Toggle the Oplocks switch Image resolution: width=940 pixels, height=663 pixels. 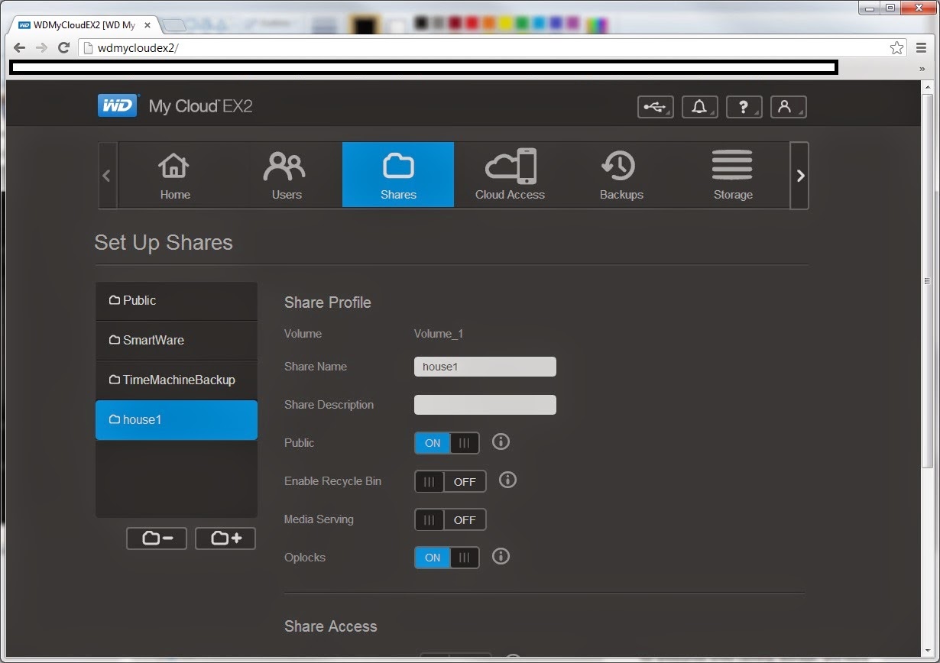447,558
